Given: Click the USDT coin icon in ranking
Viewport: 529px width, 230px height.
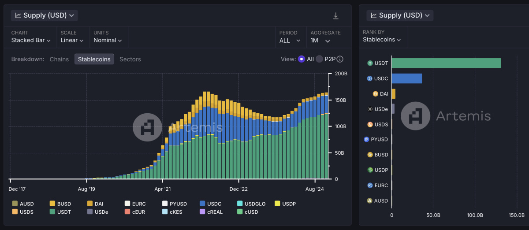Looking at the screenshot, I should pos(370,63).
